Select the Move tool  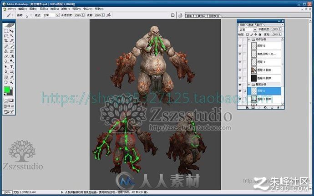click(x=12, y=31)
